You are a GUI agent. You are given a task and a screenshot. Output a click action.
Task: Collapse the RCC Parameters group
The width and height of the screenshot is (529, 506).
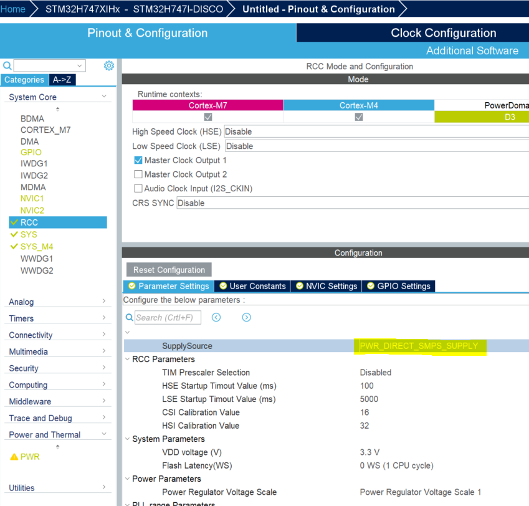[x=127, y=359]
